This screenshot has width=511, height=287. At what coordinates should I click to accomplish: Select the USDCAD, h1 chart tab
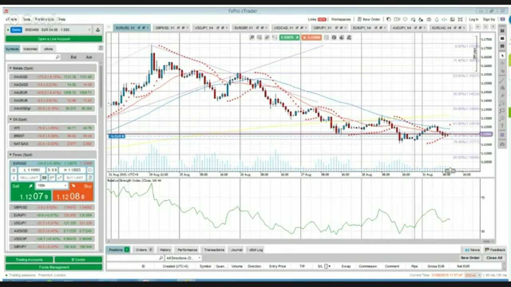290,28
